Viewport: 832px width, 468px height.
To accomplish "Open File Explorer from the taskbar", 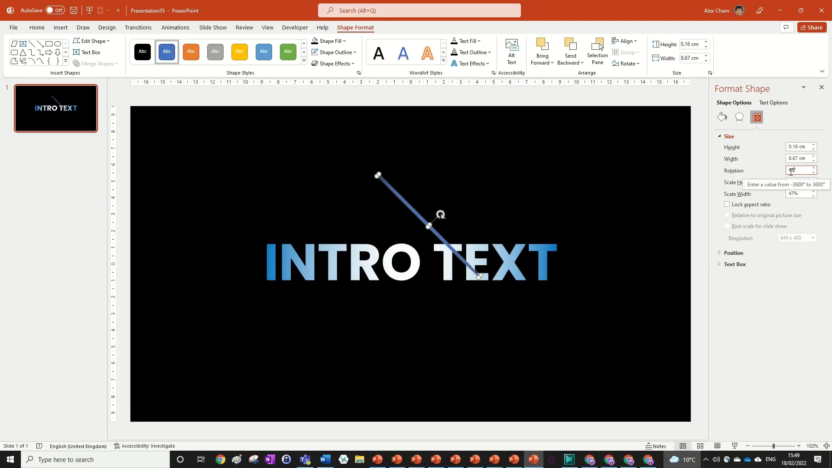I will (359, 459).
